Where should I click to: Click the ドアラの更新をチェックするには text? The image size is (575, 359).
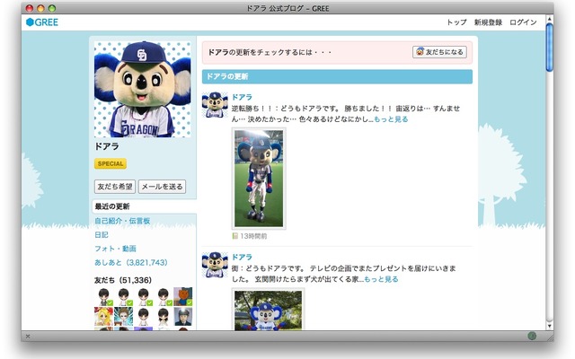pyautogui.click(x=270, y=52)
